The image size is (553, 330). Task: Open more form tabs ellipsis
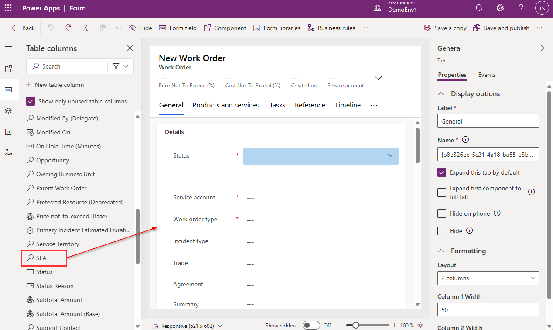[374, 105]
